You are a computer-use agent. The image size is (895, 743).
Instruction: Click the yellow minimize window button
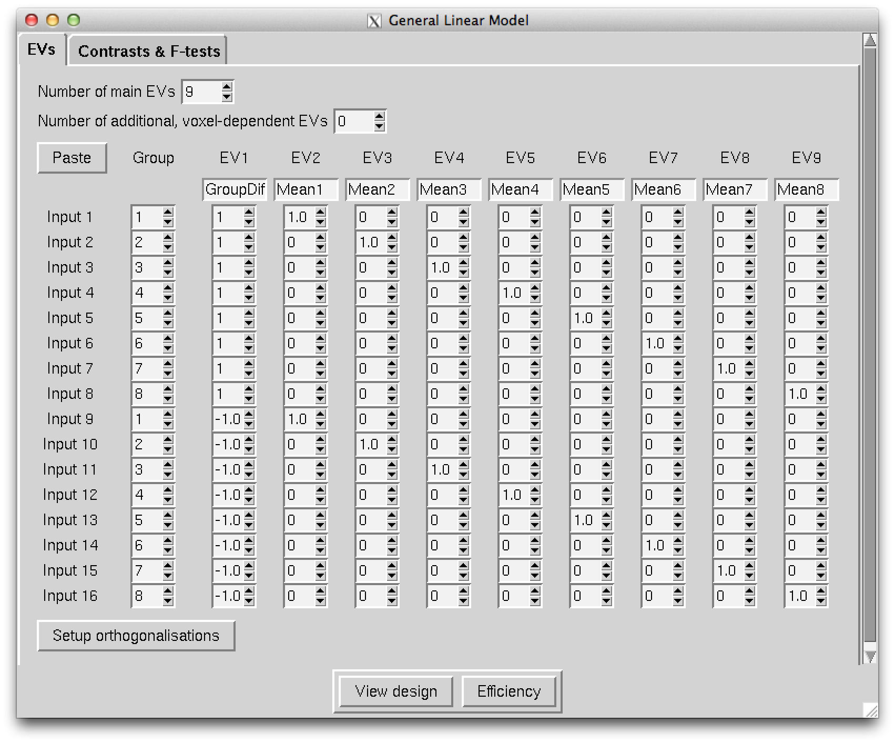tap(53, 20)
